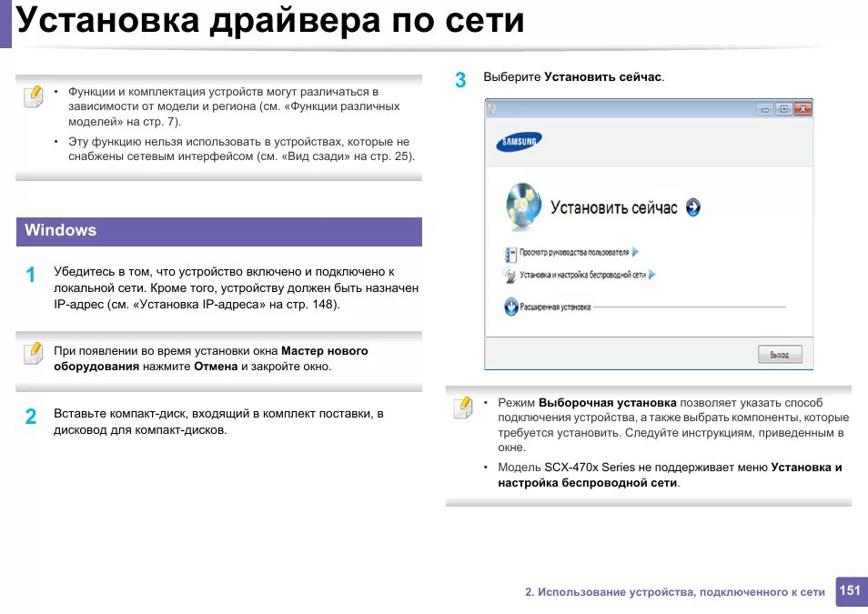Image resolution: width=868 pixels, height=614 pixels.
Task: Click the title Установка драйвера по сети
Action: point(269,21)
